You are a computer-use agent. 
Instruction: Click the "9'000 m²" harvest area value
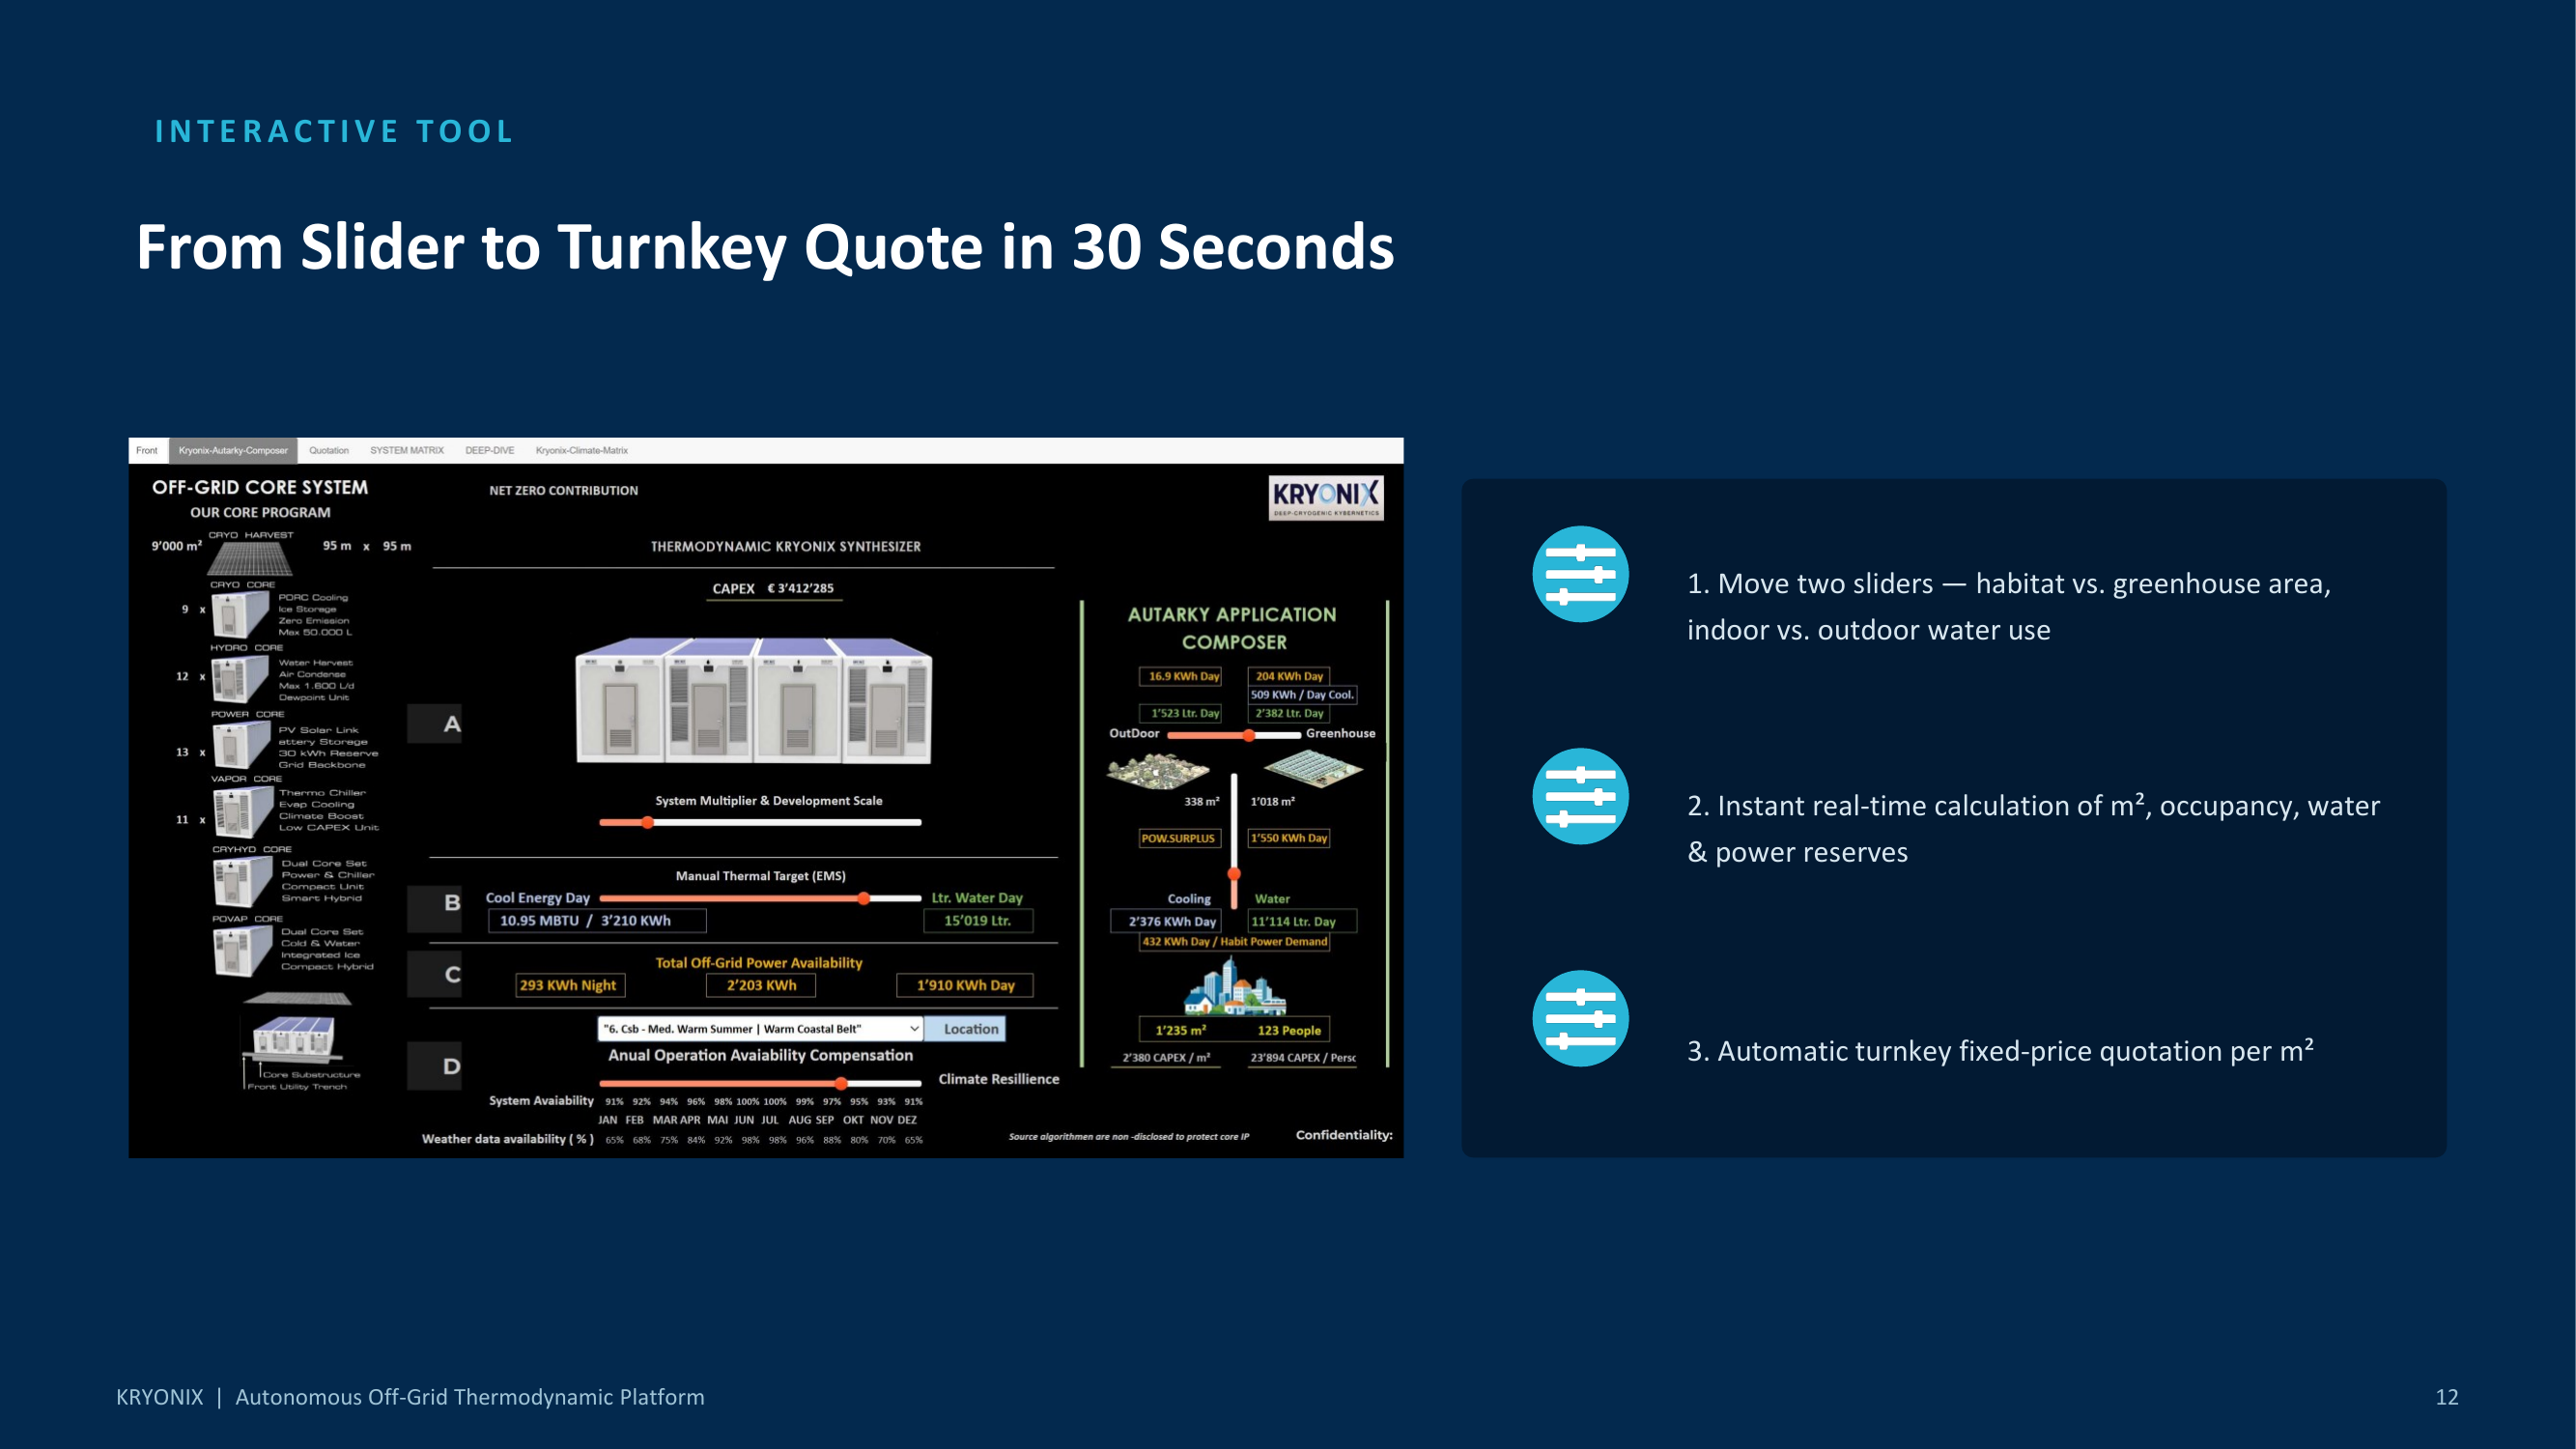point(176,546)
